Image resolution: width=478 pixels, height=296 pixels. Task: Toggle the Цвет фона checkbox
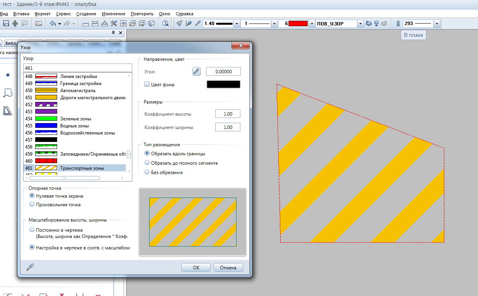pos(147,84)
